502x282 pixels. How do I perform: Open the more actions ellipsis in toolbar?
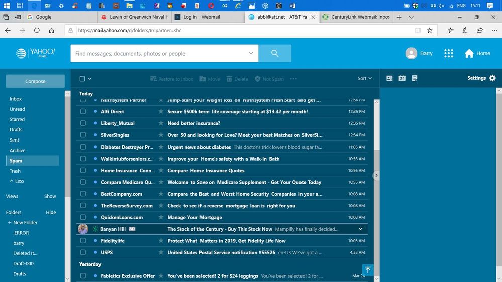coord(293,79)
